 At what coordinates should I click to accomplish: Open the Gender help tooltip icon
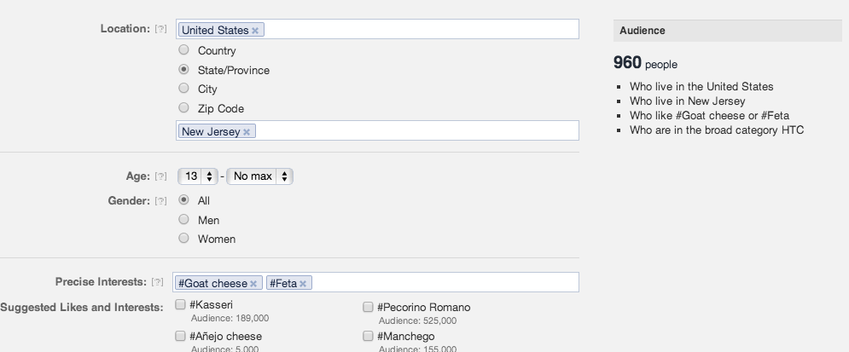(x=160, y=201)
